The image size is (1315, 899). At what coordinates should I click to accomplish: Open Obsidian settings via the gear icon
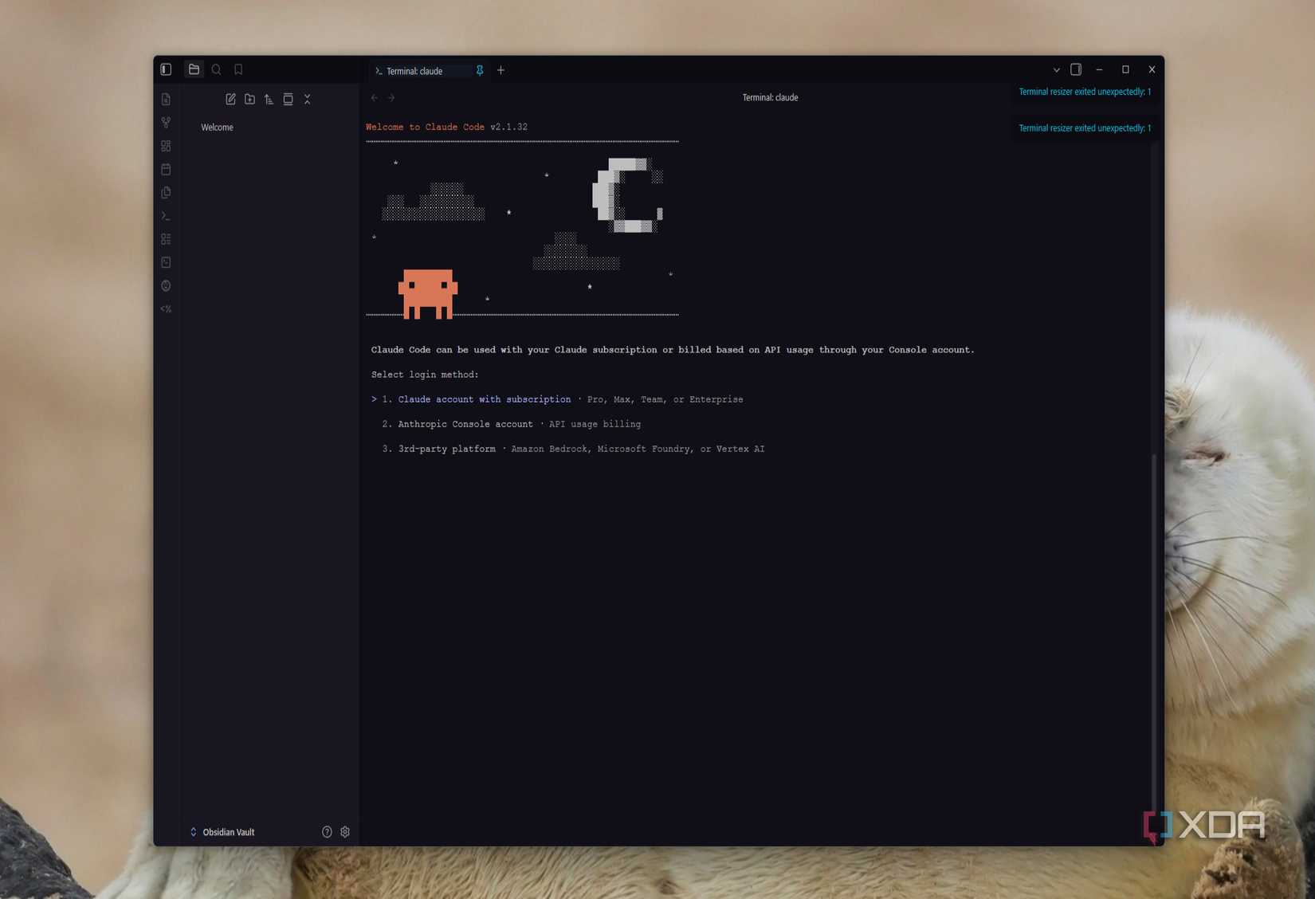point(344,831)
